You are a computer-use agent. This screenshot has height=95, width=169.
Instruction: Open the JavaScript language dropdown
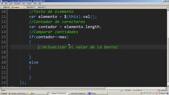tap(163, 91)
